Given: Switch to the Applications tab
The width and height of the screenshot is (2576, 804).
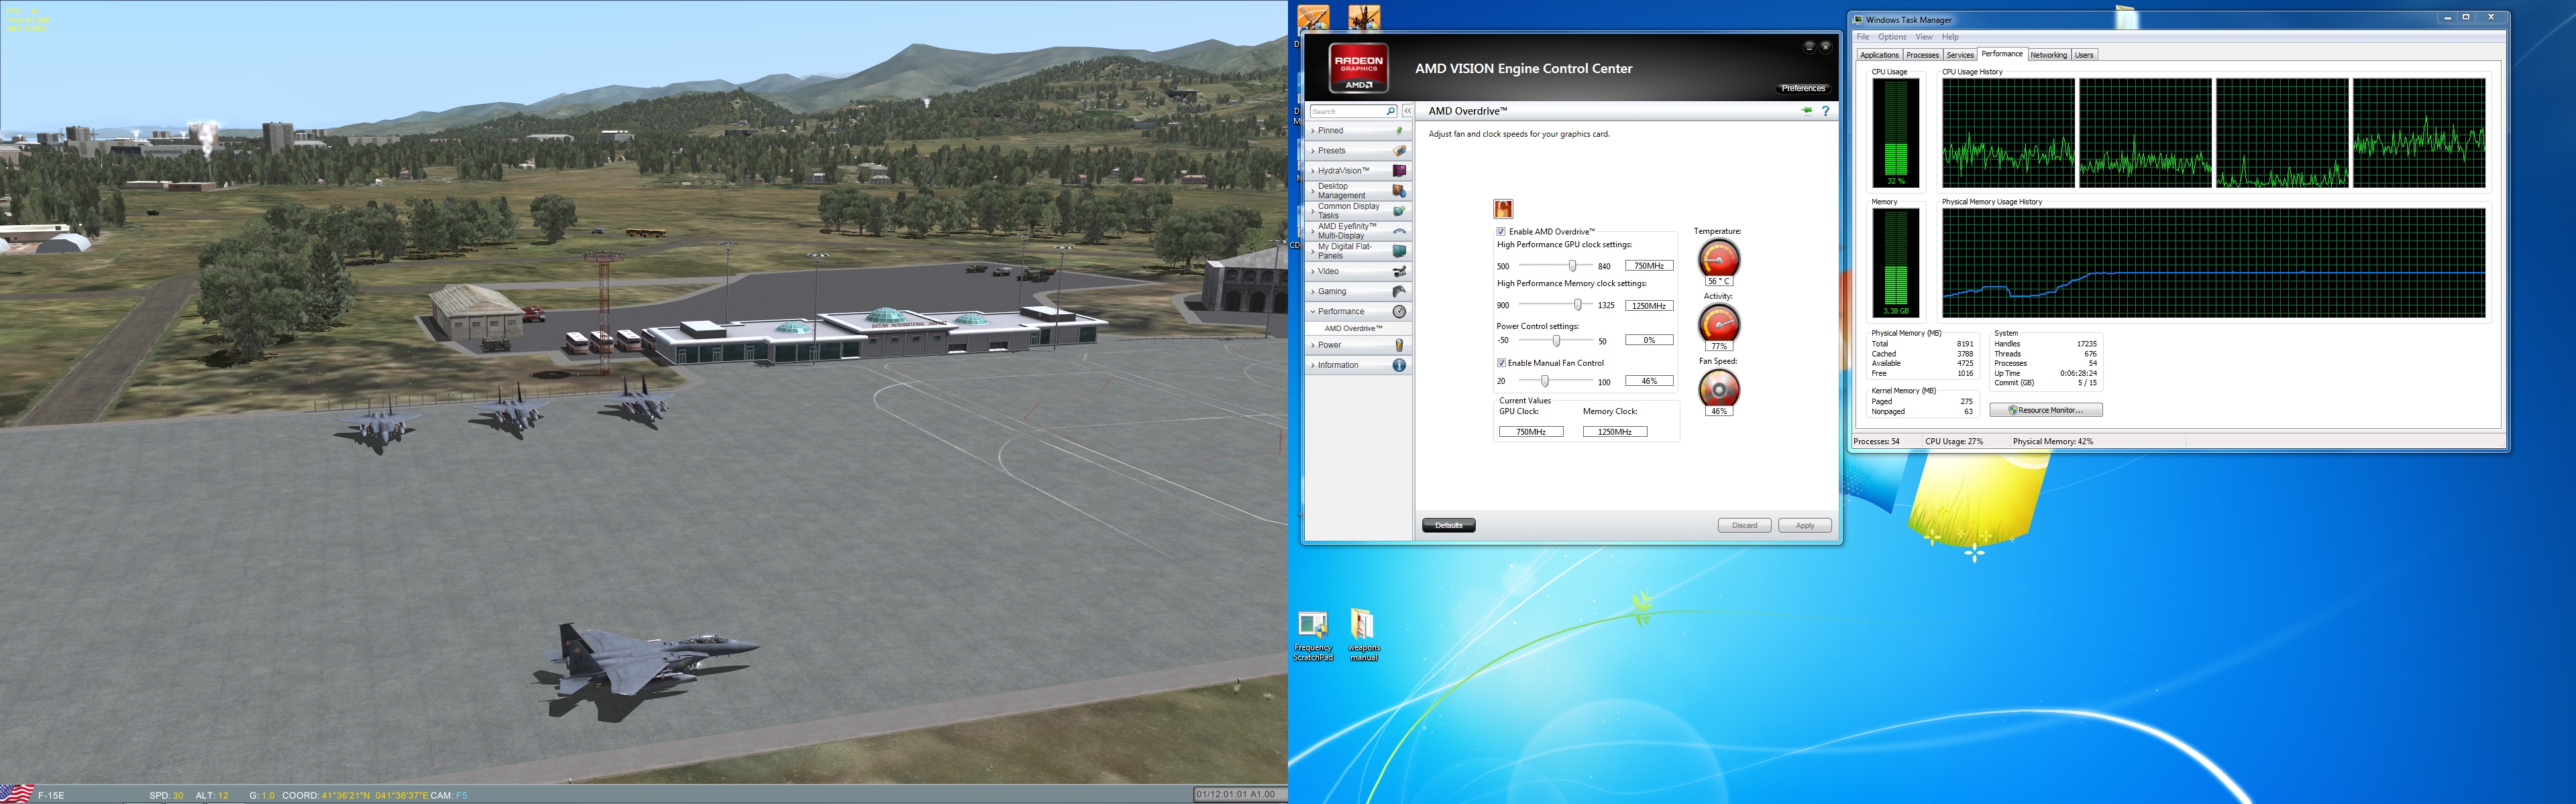Looking at the screenshot, I should 1879,55.
